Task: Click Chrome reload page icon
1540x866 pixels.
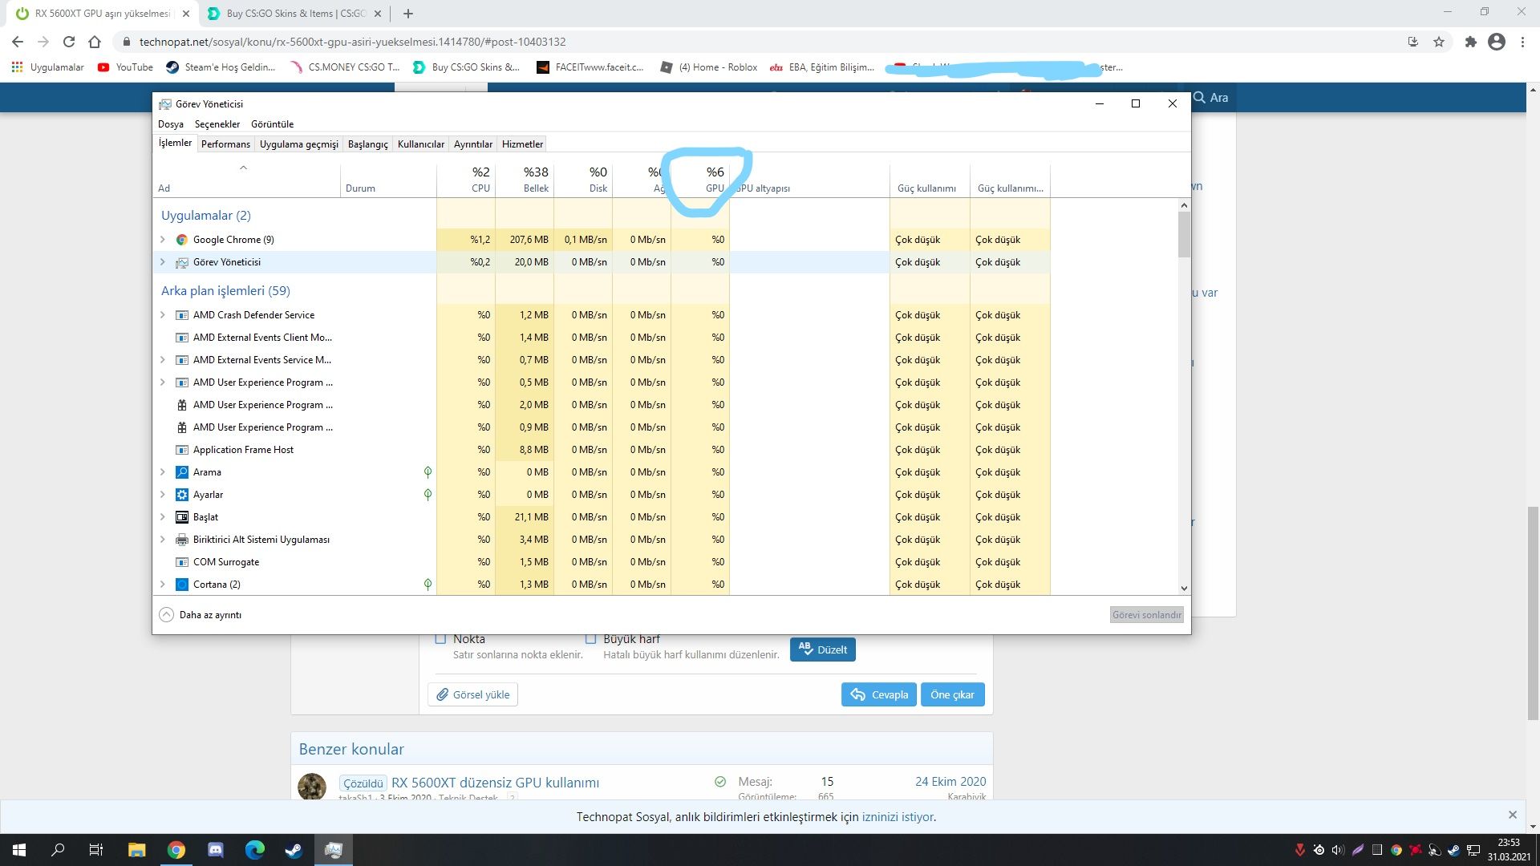Action: click(69, 42)
